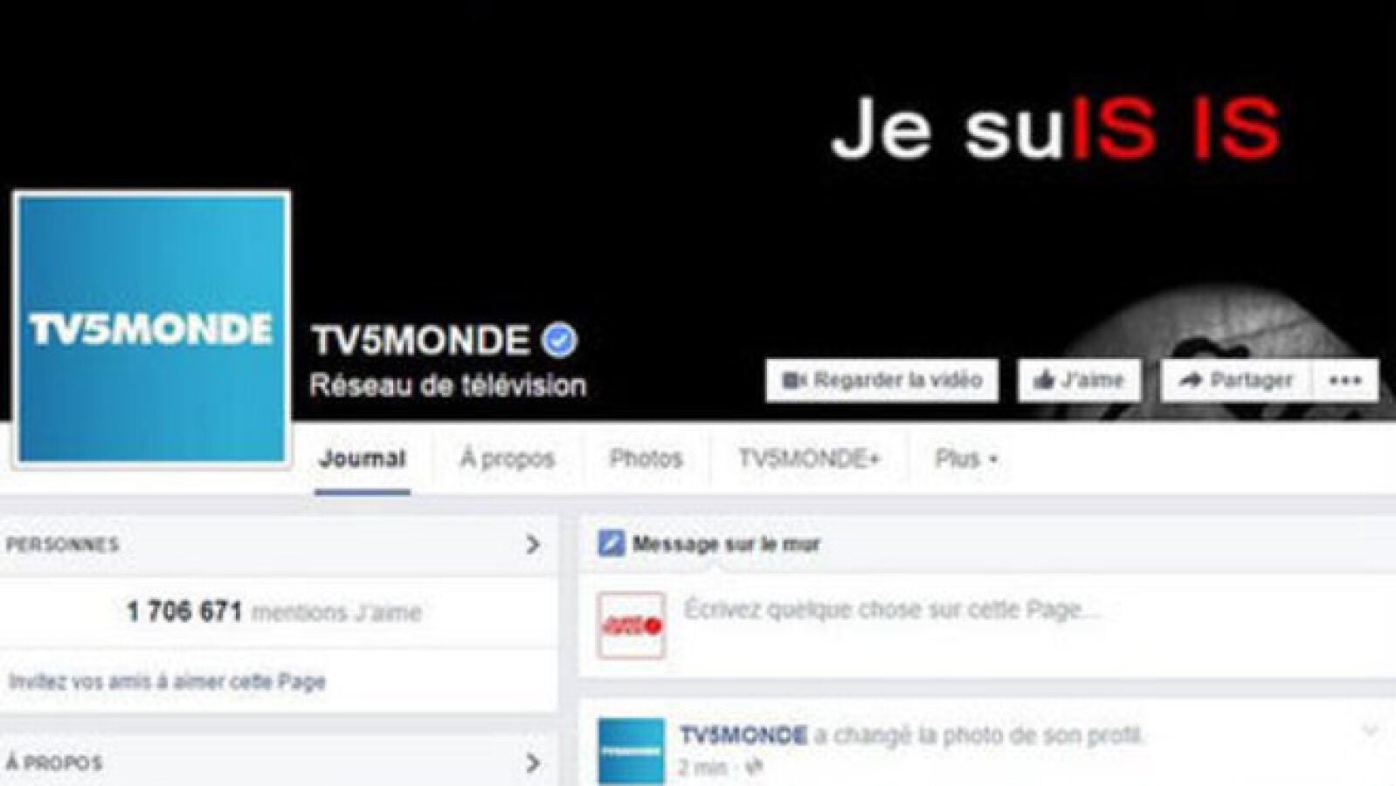This screenshot has width=1396, height=786.
Task: Click the Message sur le mur pencil icon
Action: click(x=612, y=544)
